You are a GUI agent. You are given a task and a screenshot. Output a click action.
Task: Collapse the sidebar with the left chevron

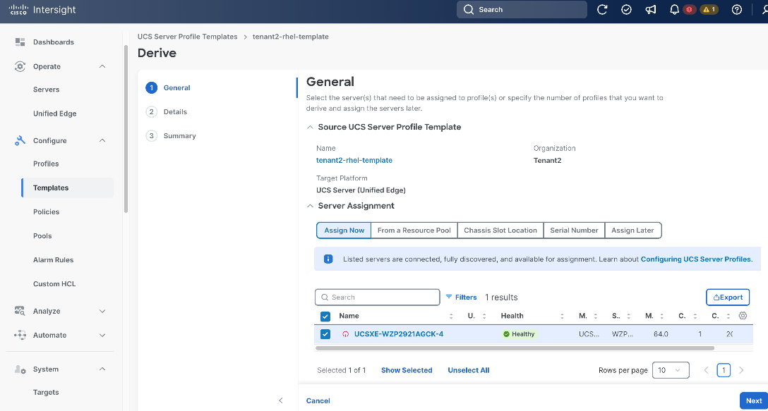point(281,400)
